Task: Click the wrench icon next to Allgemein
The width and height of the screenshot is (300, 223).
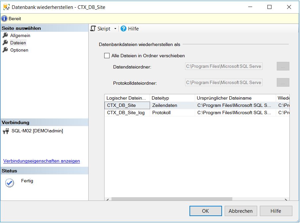Action: pos(5,35)
